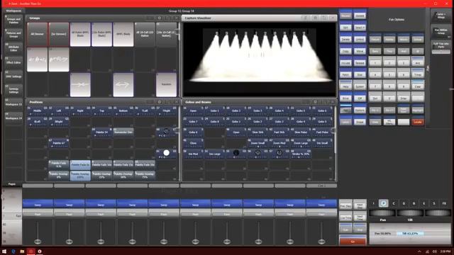Open the volume icon in system tray
454x255 pixels.
coord(434,251)
